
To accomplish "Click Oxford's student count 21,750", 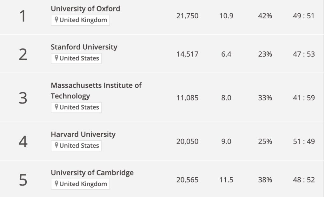I will coord(187,16).
